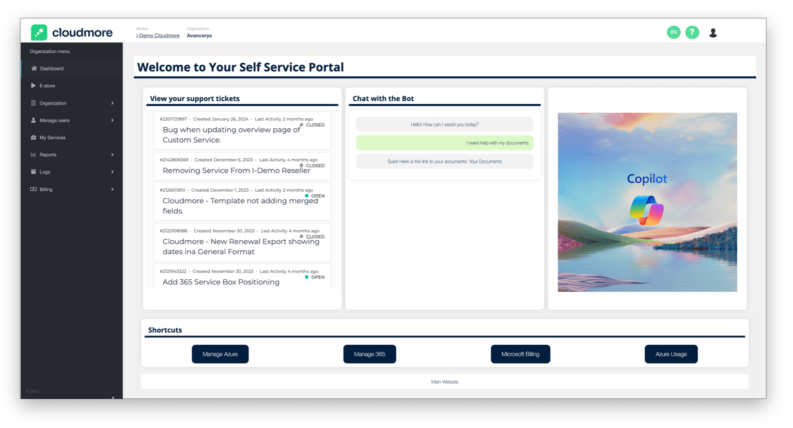Expand the Manage users submenu chevron
Screen dimensions: 793x428
pyautogui.click(x=112, y=120)
